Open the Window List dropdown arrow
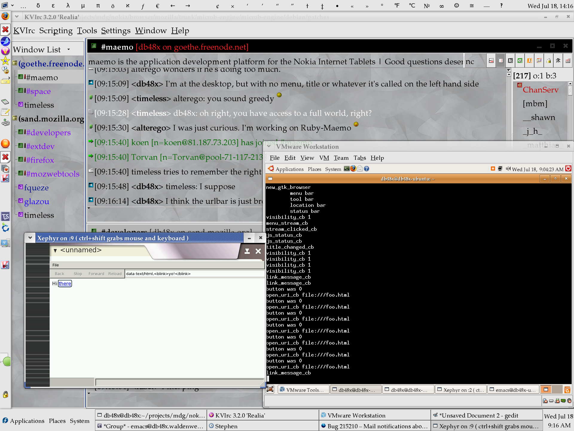The height and width of the screenshot is (431, 574). 68,49
